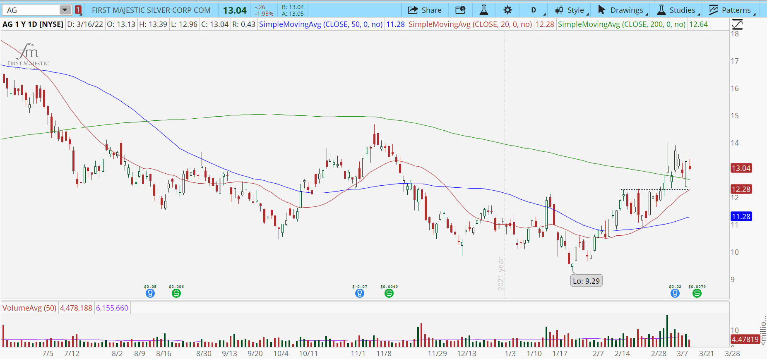Click the 11/29 date on time axis
Screen dimensions: 767x359
[x=438, y=354]
